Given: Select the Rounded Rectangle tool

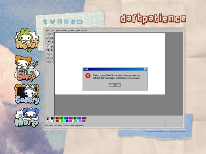Looking at the screenshot, I should point(52,62).
